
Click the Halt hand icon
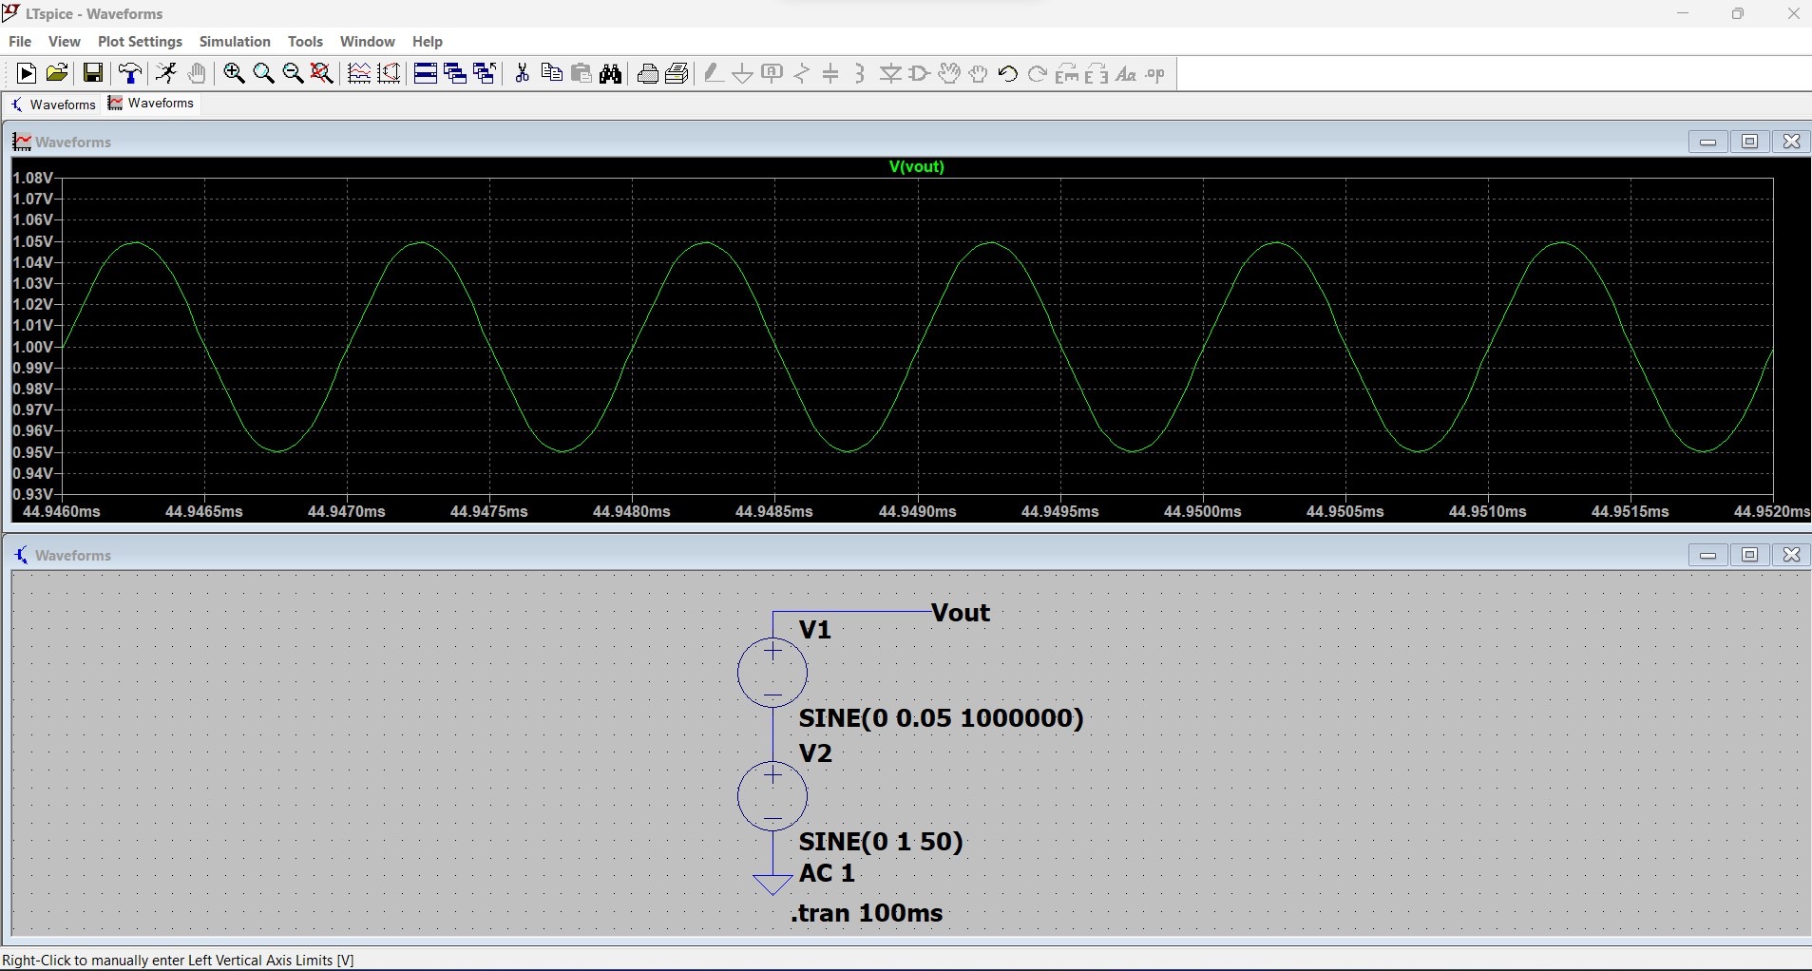pos(197,74)
